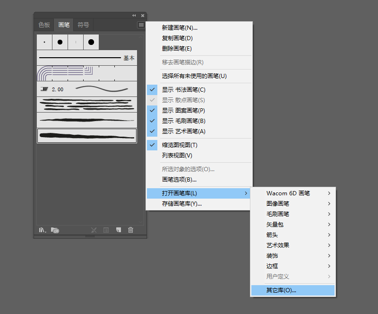Expand the 打开画笔库(L) submenu

(x=198, y=193)
